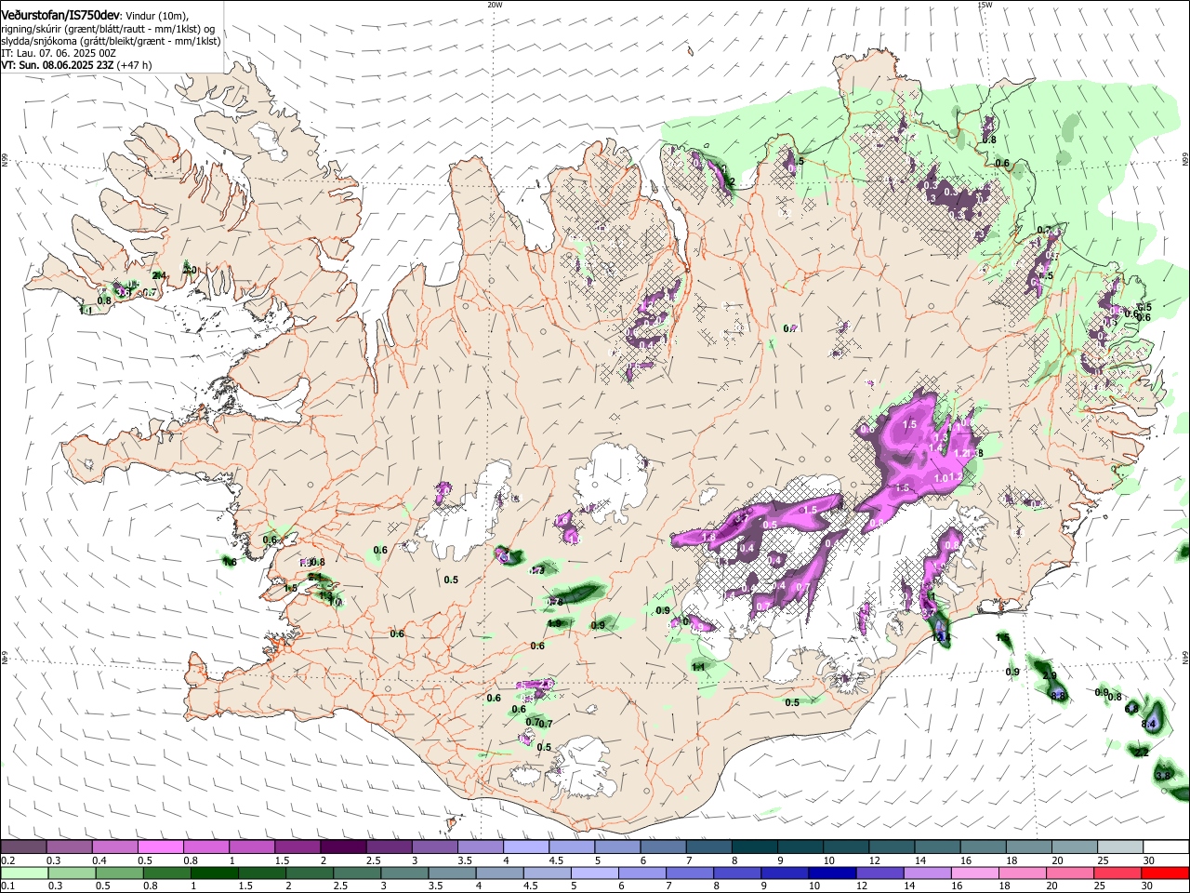Pick the bright red 30 swatch in the lower scale

(1166, 873)
